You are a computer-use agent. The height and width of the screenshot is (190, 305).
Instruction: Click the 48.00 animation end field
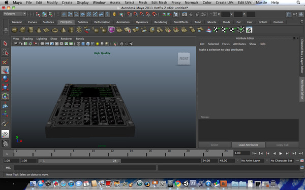(227, 161)
